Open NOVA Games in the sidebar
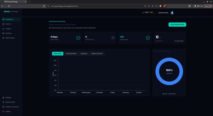 click(11, 38)
